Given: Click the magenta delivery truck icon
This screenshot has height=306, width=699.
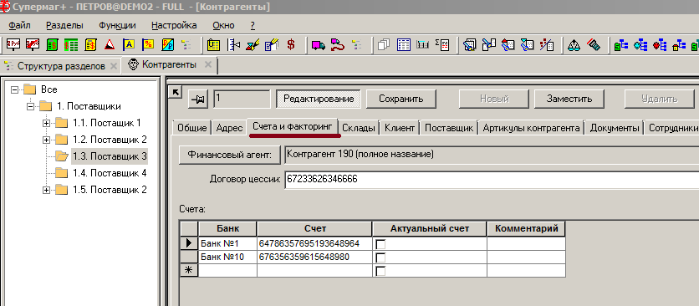Looking at the screenshot, I should (319, 44).
